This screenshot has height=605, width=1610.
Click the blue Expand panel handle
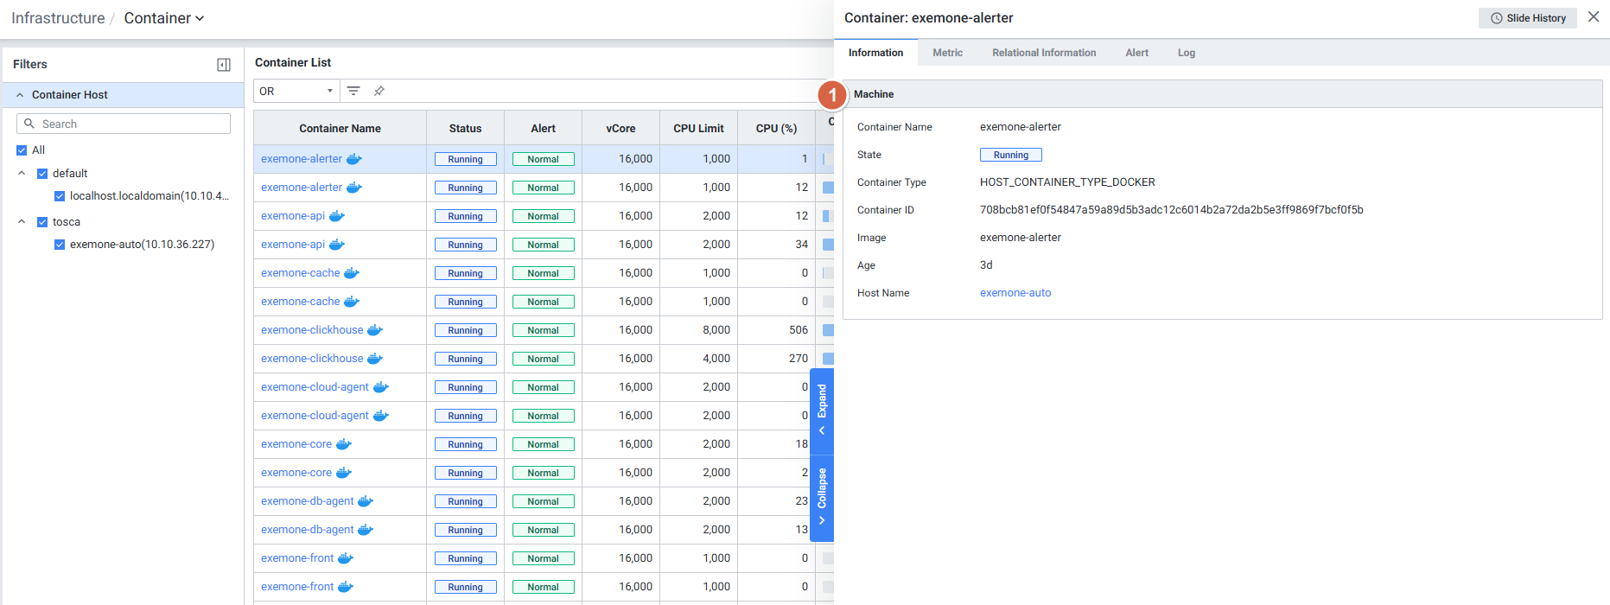click(822, 411)
